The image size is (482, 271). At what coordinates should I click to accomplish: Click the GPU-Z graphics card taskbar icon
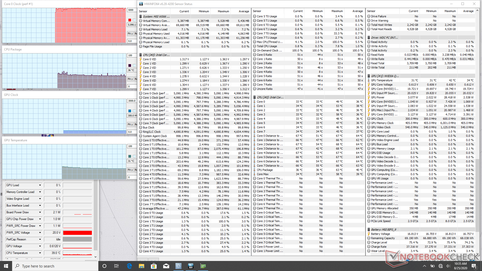[x=203, y=266]
